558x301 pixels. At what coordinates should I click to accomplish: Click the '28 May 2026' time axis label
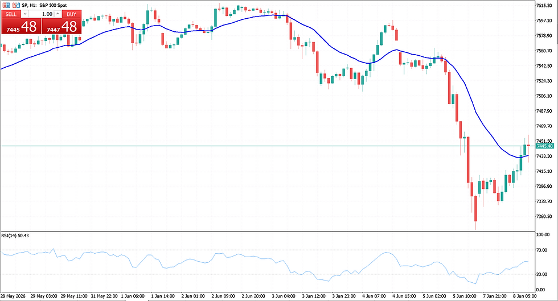coord(13,296)
